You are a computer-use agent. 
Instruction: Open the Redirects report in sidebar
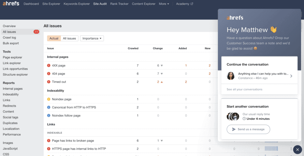pos(9,106)
